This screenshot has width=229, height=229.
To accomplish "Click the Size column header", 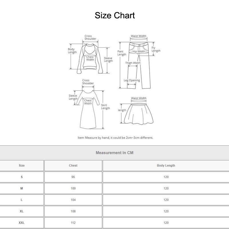I will click(22, 165).
